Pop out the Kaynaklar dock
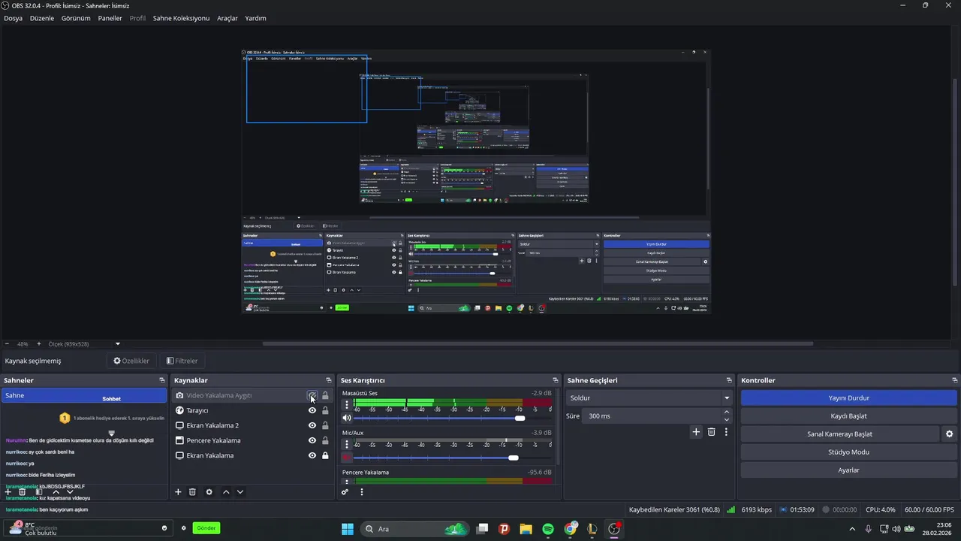 tap(328, 380)
